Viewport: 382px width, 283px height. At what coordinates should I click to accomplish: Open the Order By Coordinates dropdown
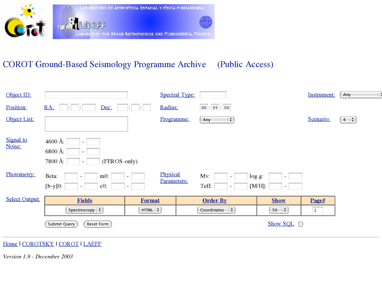(x=216, y=210)
